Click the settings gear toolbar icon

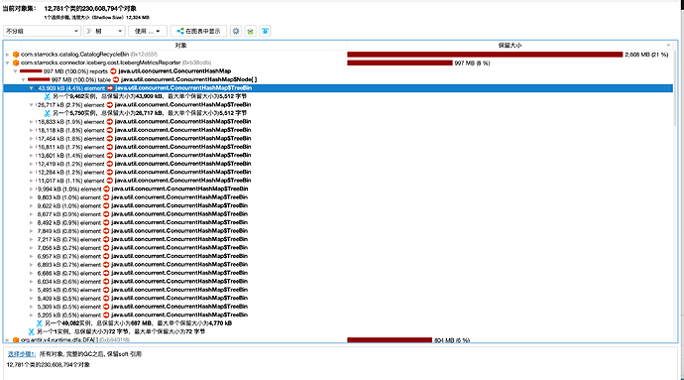click(x=236, y=31)
